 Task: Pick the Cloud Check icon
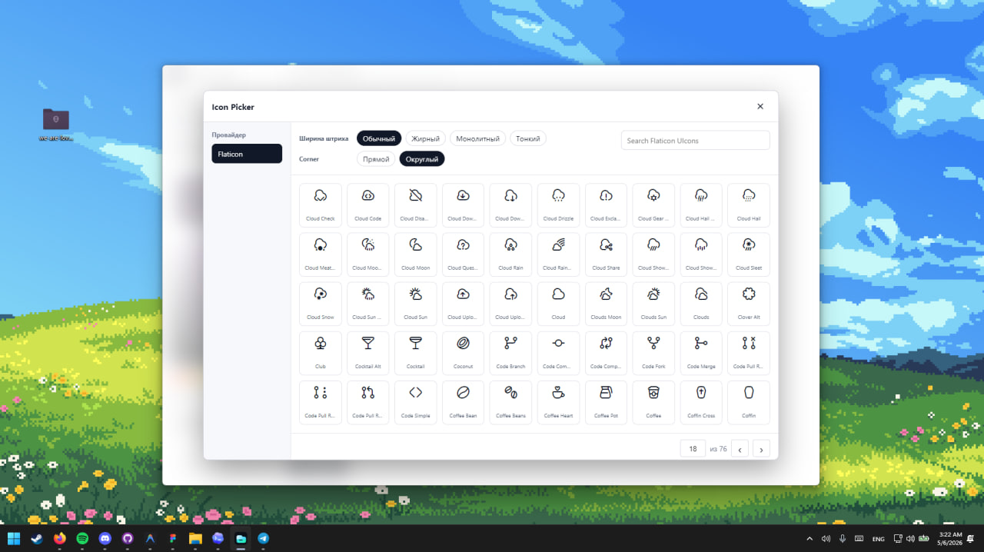click(x=320, y=205)
